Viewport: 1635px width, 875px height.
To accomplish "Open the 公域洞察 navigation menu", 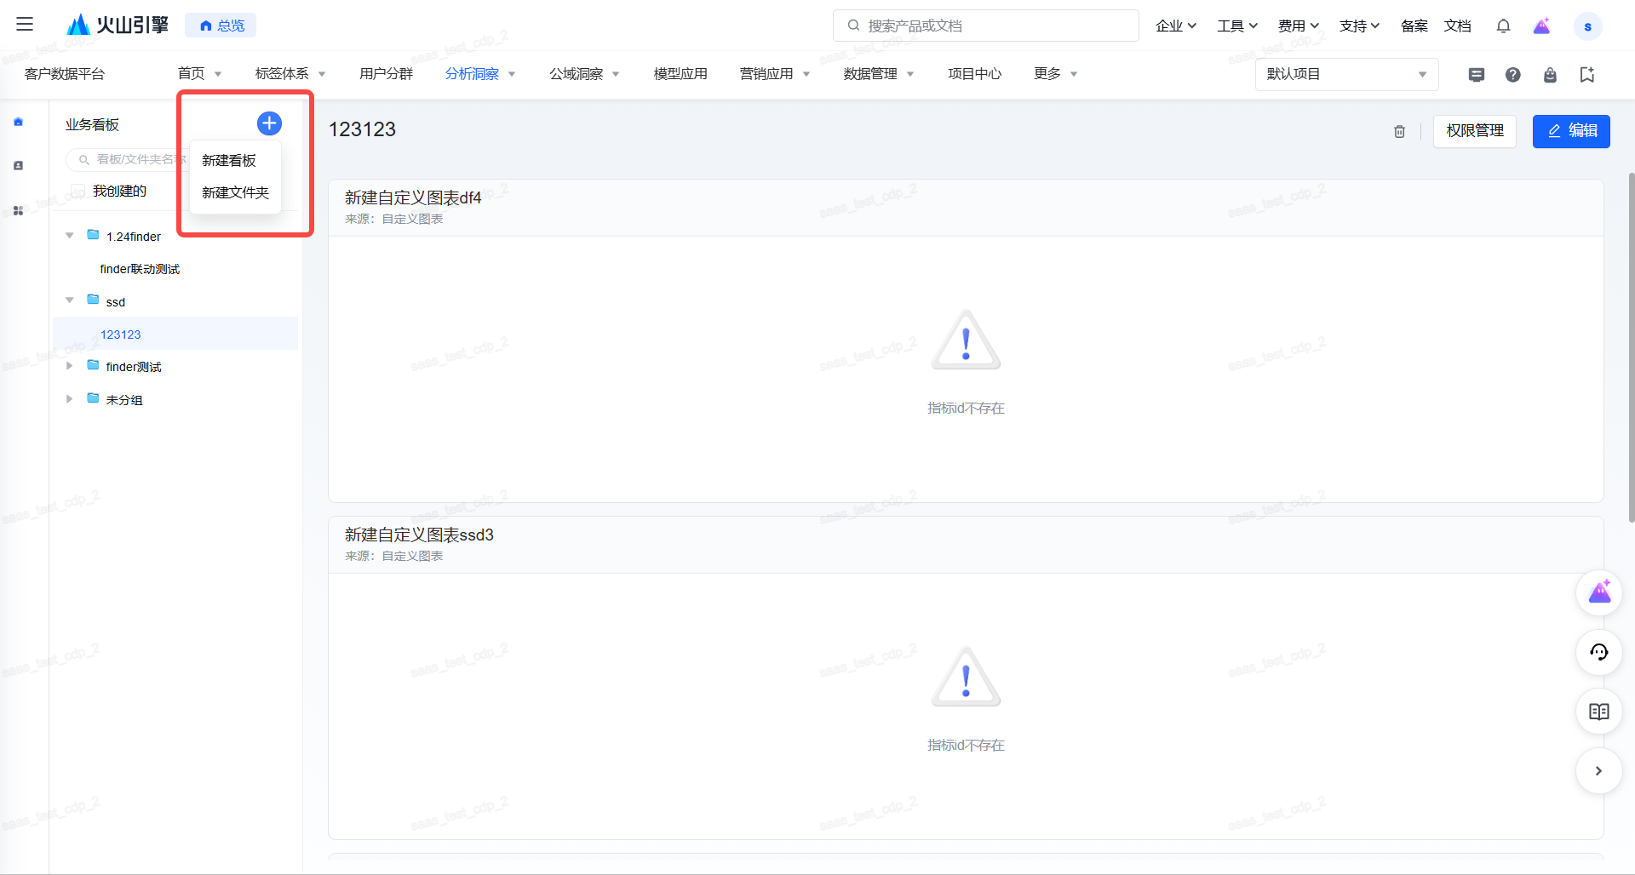I will tap(584, 74).
